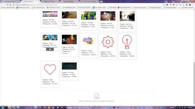Switch to the Global Settings Manager tab

coord(89,2)
